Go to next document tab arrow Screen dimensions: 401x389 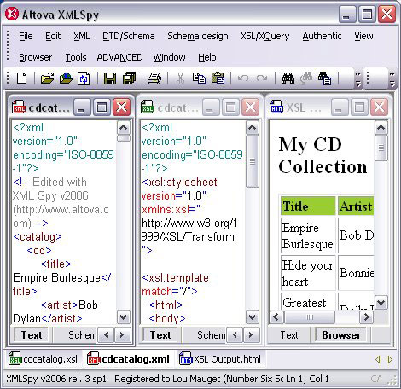click(390, 360)
